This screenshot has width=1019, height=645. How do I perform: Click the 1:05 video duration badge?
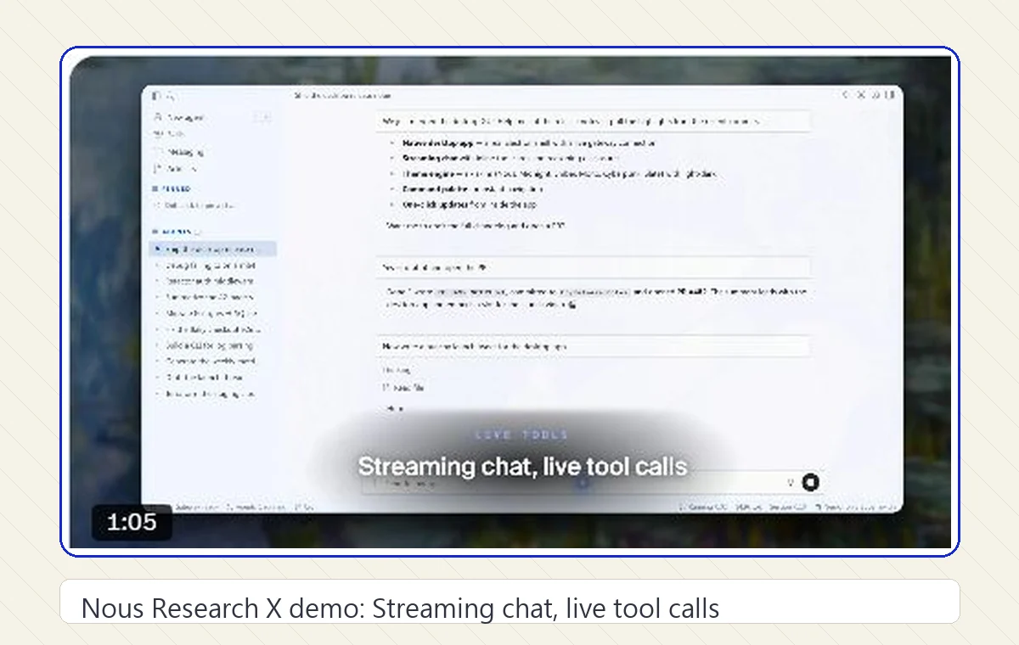132,523
